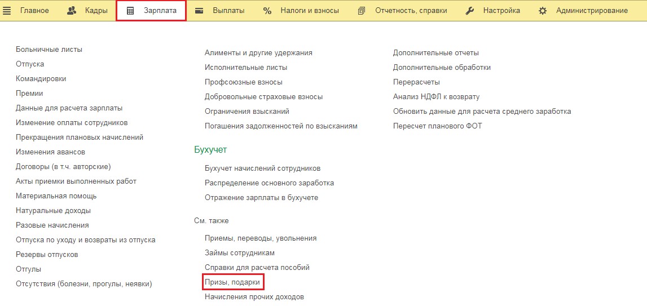Image resolution: width=647 pixels, height=306 pixels.
Task: Open Распределение основного заработка
Action: 270,183
